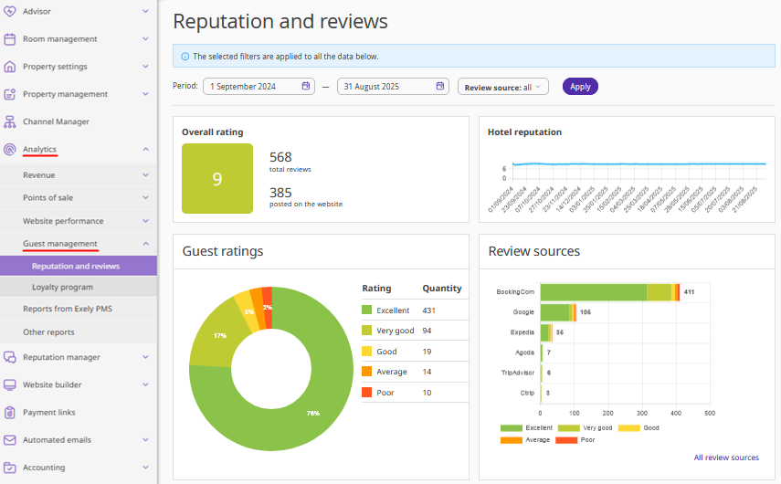Viewport: 781px width, 484px height.
Task: Click the Automated emails envelope icon
Action: pos(10,439)
